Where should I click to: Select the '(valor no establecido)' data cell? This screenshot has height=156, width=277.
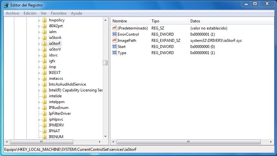tap(209, 28)
